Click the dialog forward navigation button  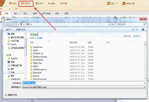pyautogui.click(x=9, y=24)
